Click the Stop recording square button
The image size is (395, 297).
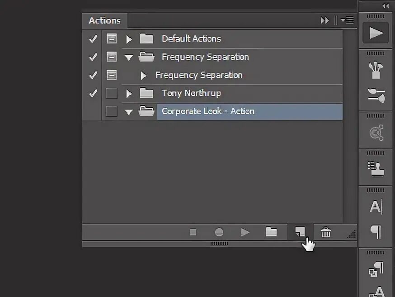pos(193,232)
